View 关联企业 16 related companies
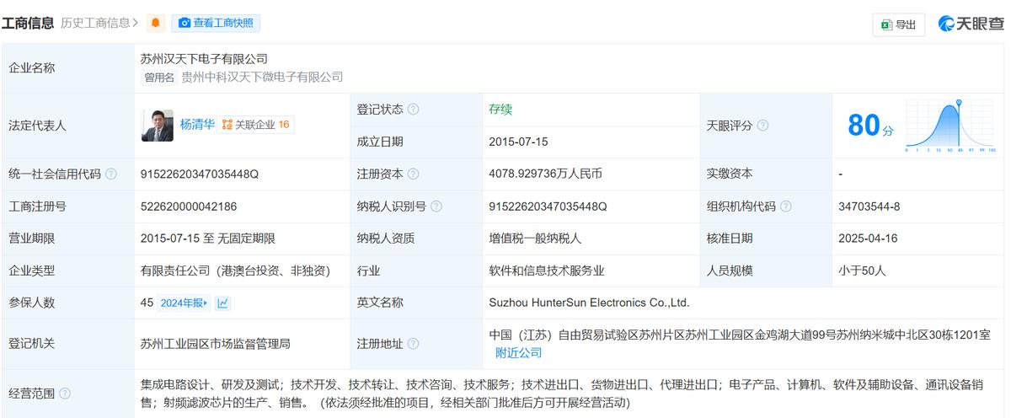 [x=255, y=125]
